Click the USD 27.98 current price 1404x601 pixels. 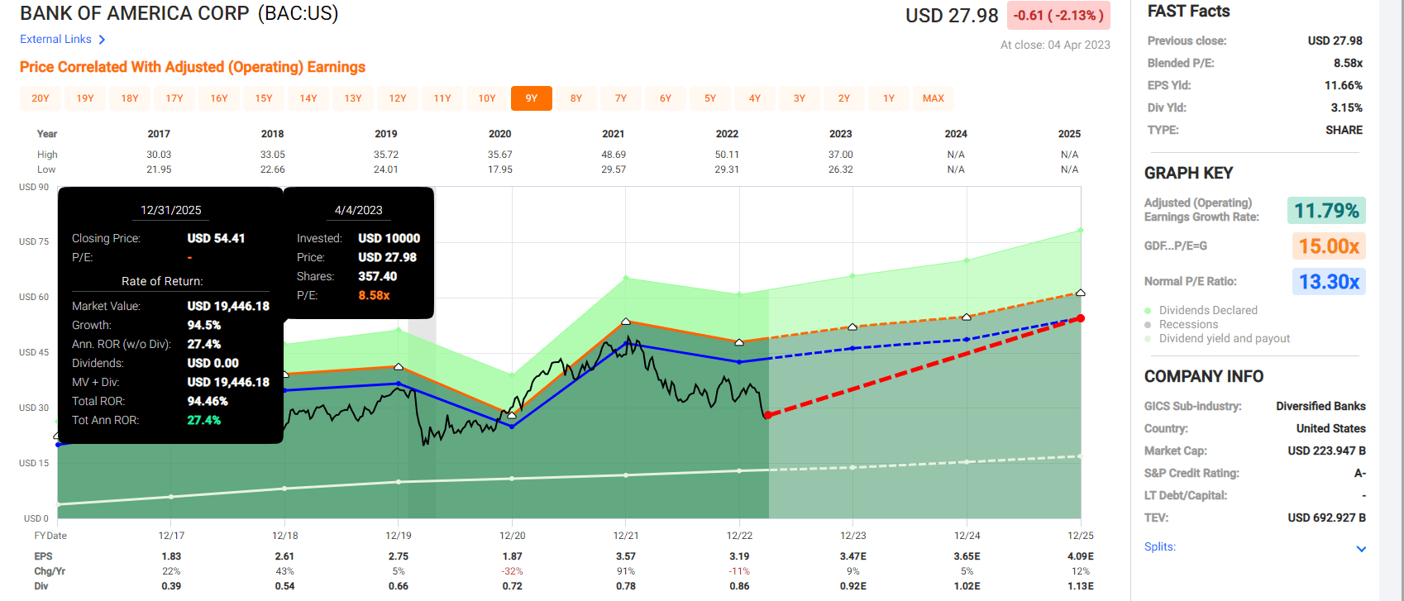[x=952, y=16]
